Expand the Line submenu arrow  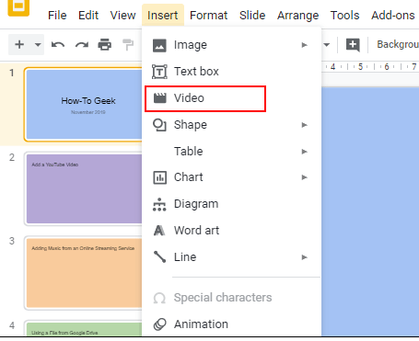pos(304,257)
